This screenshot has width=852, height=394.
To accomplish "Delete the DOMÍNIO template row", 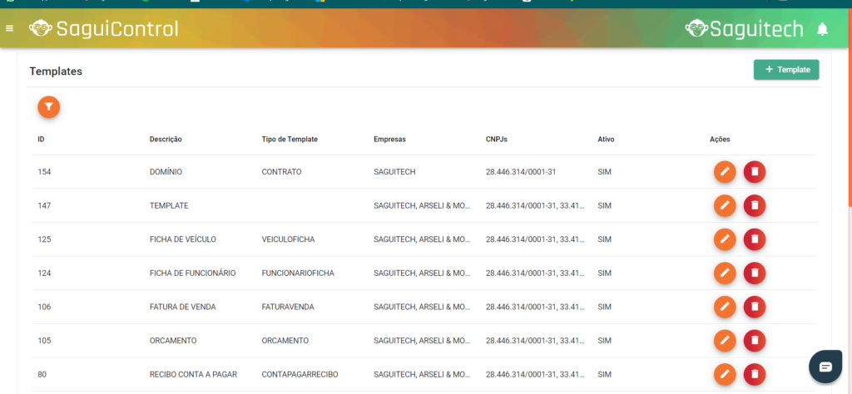I will pos(755,172).
